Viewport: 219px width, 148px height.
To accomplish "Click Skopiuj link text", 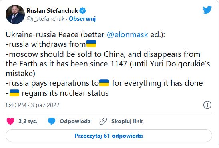I will tap(127, 121).
